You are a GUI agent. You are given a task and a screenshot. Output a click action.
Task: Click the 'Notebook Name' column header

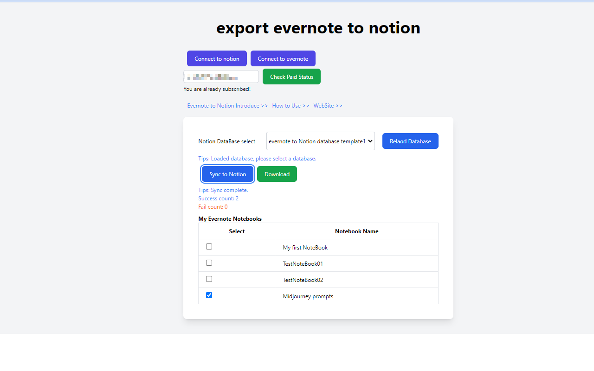click(x=356, y=231)
